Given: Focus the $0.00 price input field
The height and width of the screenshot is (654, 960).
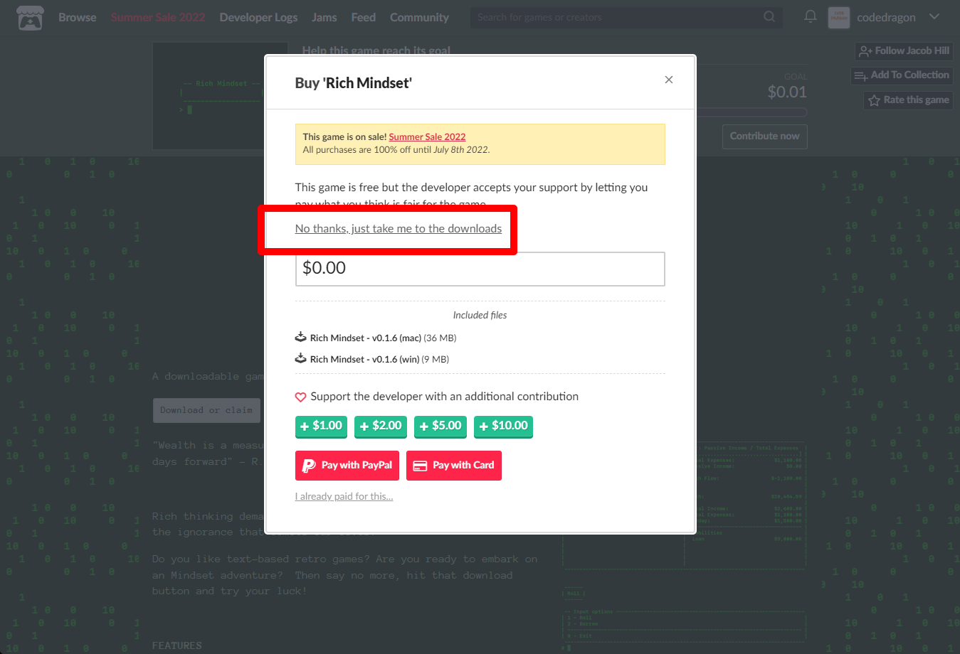Looking at the screenshot, I should tap(480, 269).
